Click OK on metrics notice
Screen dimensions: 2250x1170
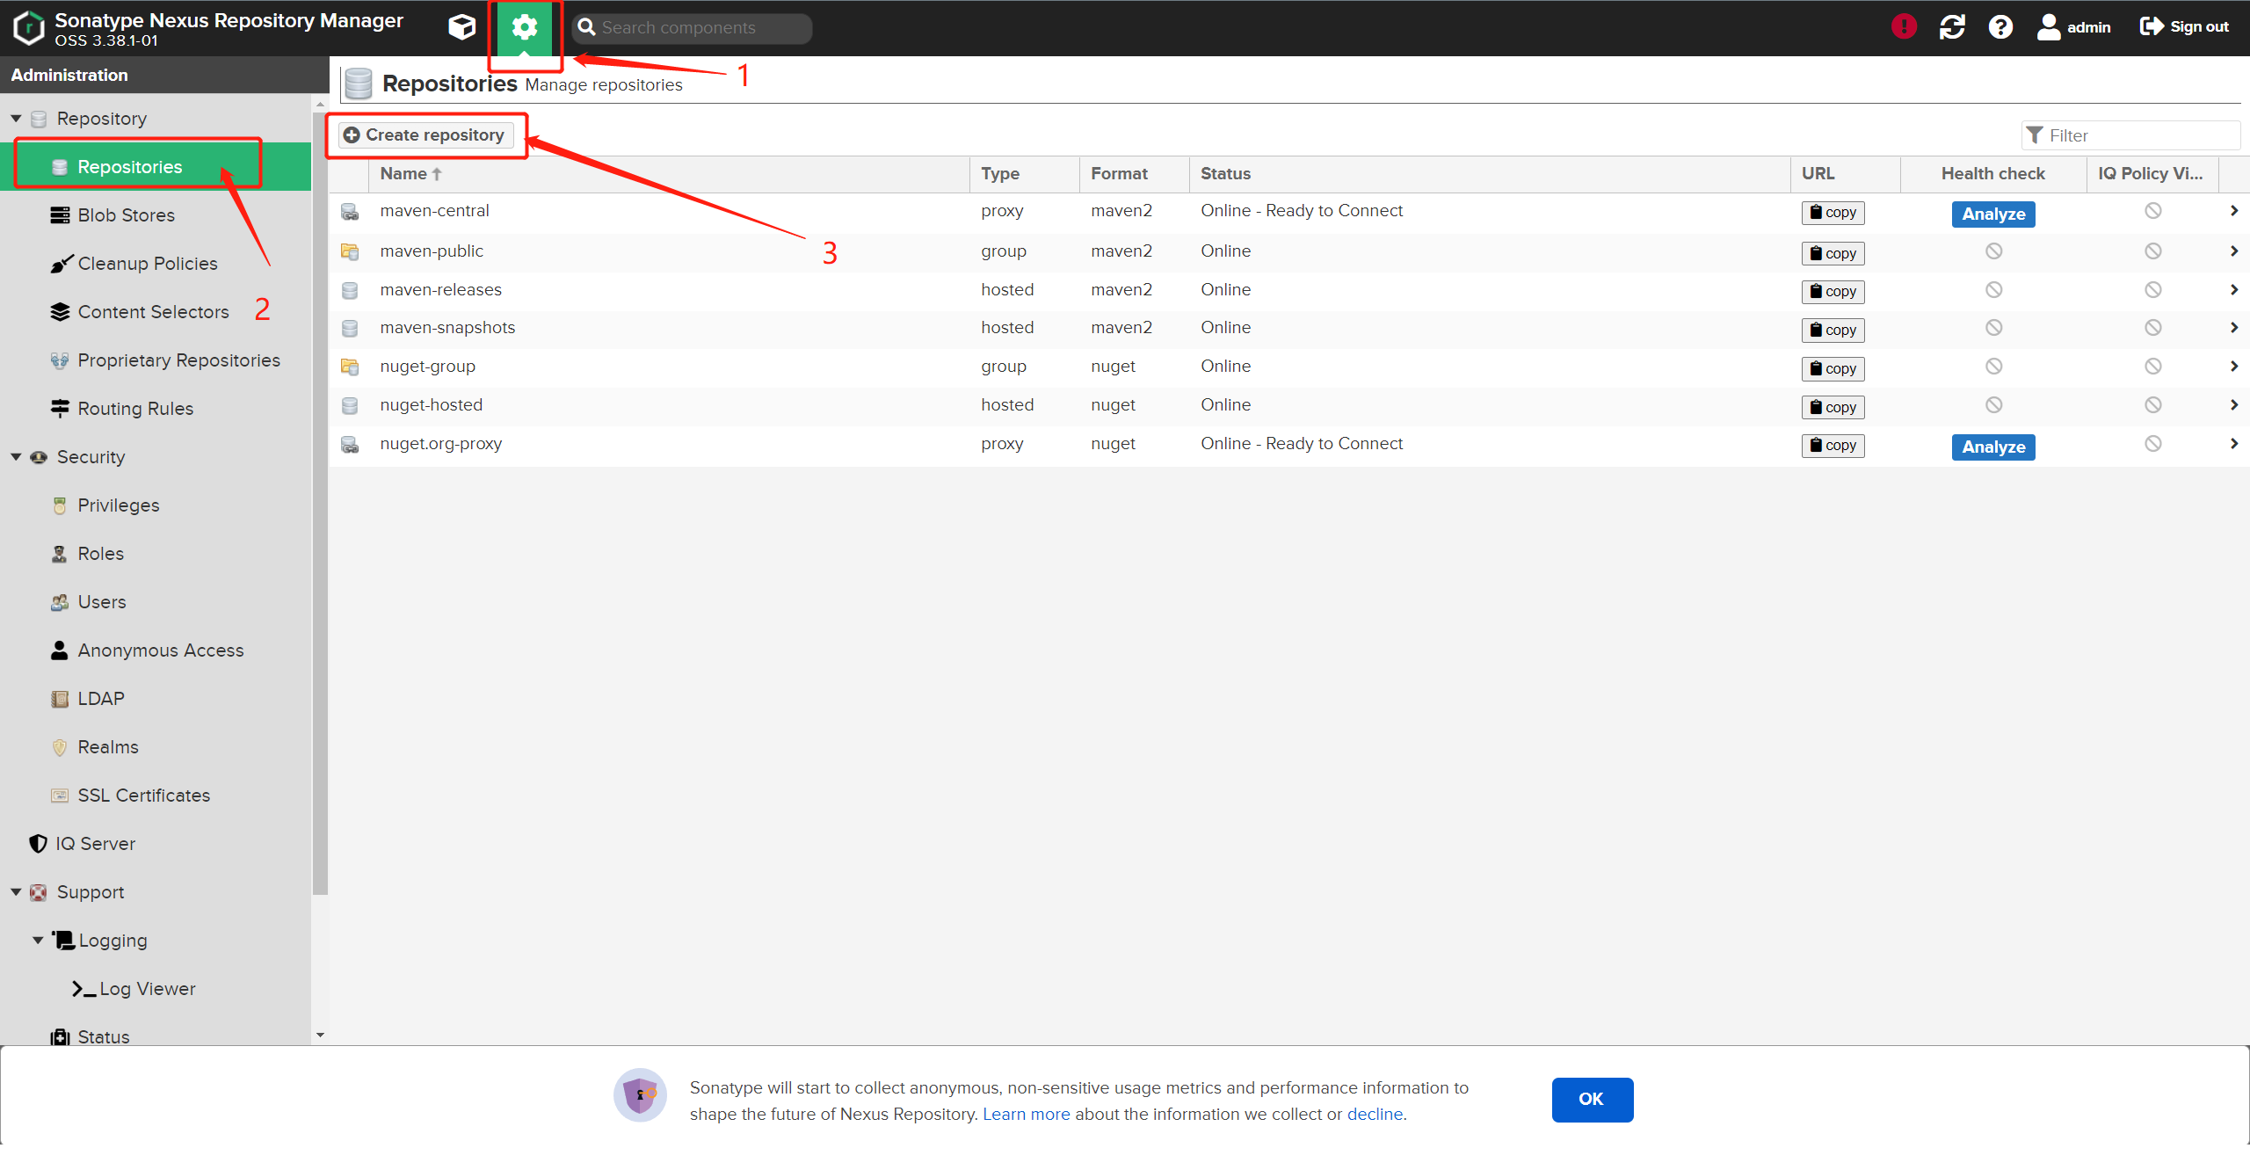1592,1099
